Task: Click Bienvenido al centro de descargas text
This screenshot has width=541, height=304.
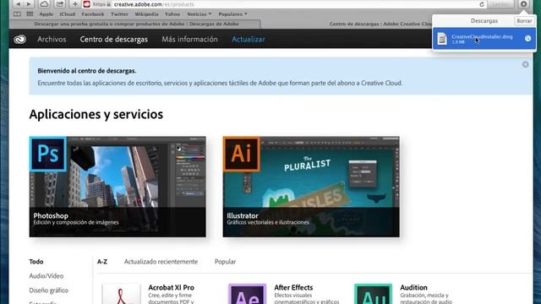Action: click(x=87, y=71)
